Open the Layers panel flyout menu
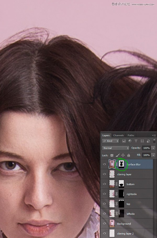157x238 pixels. pos(154,136)
